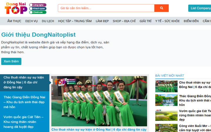Image resolution: width=211 pixels, height=132 pixels.
Task: Open the LÀM ĐẸP menu
Action: pyautogui.click(x=102, y=21)
